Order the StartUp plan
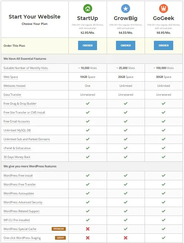 coord(88,45)
